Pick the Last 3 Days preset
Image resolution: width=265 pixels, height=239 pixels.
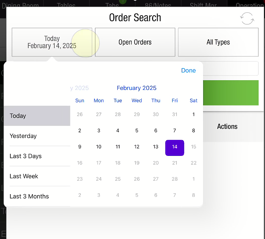(x=37, y=156)
